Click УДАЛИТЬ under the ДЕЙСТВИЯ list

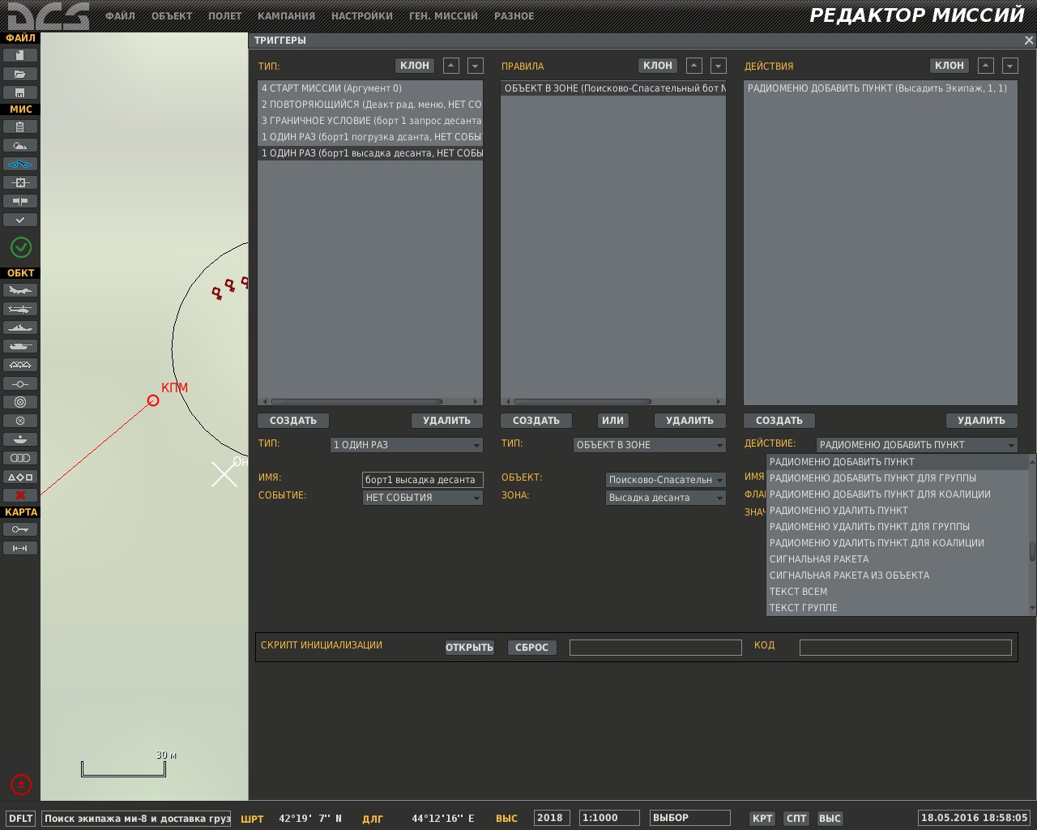tap(982, 421)
